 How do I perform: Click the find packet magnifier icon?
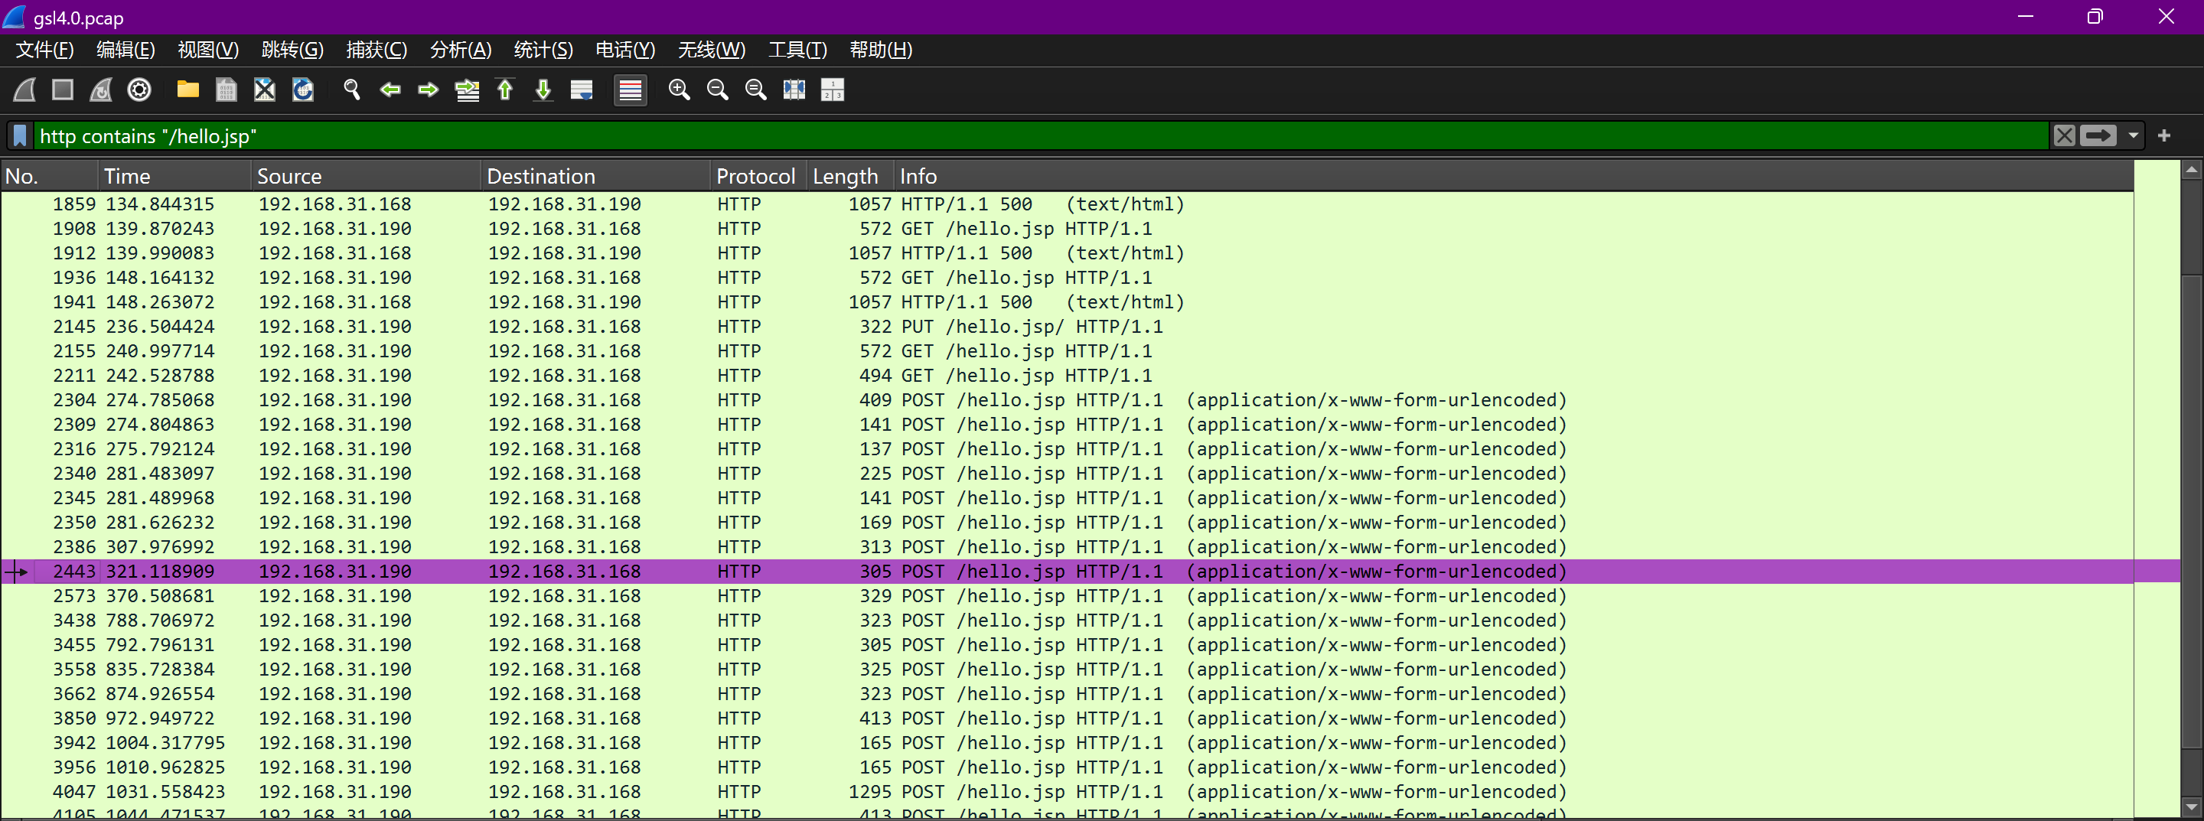[x=352, y=90]
